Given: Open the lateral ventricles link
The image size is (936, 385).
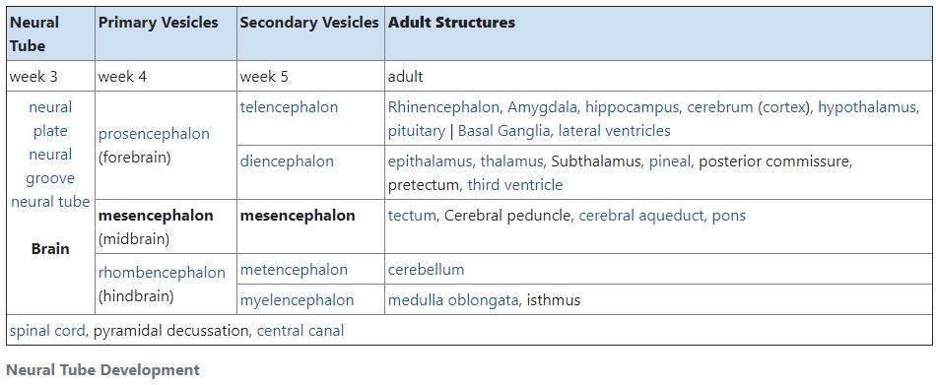Looking at the screenshot, I should [614, 131].
